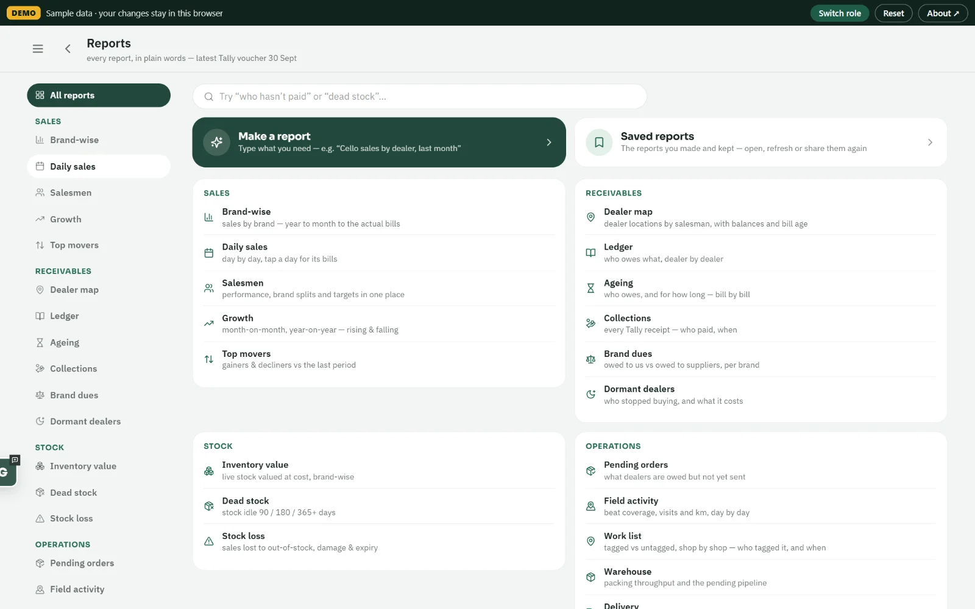Image resolution: width=975 pixels, height=609 pixels.
Task: Open the Salesmen report card row
Action: 379,288
